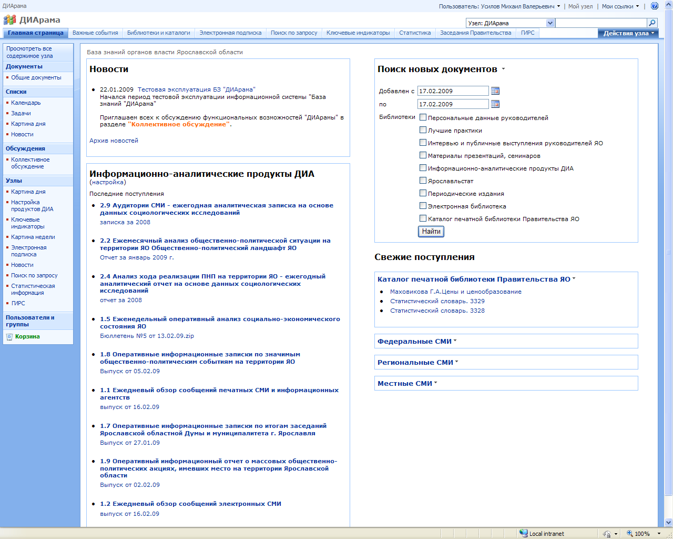Click the vertical scrollbar down arrow
The width and height of the screenshot is (673, 539).
point(668,523)
